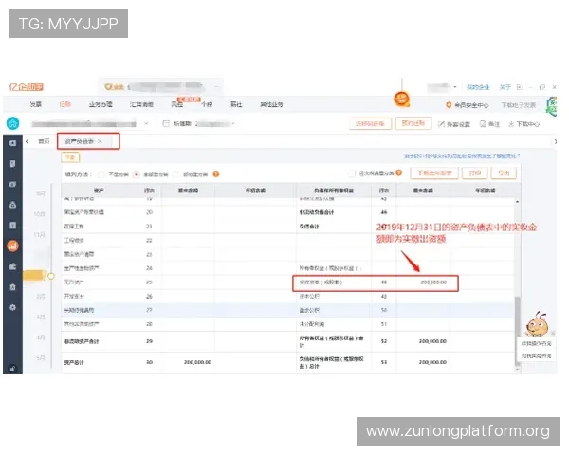Open the 所属期 period dropdown
The image size is (569, 455).
[232, 124]
